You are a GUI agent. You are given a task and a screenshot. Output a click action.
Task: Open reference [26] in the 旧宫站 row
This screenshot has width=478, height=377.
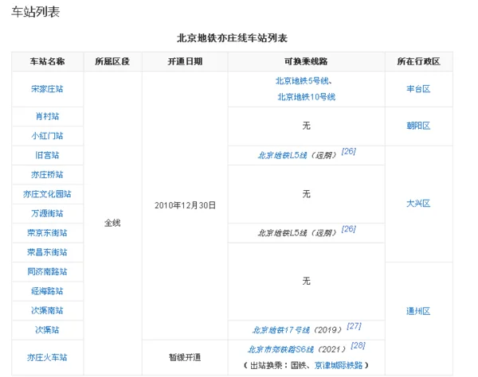pos(349,151)
